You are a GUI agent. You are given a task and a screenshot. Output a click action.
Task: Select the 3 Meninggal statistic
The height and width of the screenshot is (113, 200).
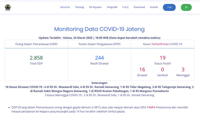(183, 69)
